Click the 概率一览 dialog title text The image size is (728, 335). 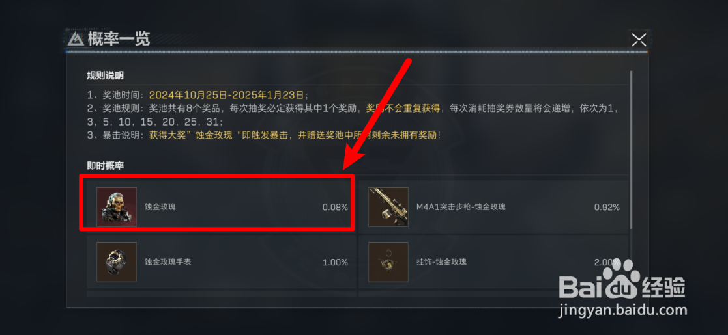[119, 40]
